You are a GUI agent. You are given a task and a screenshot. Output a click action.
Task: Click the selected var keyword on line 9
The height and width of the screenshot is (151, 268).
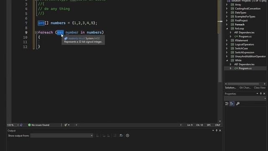pyautogui.click(x=60, y=32)
